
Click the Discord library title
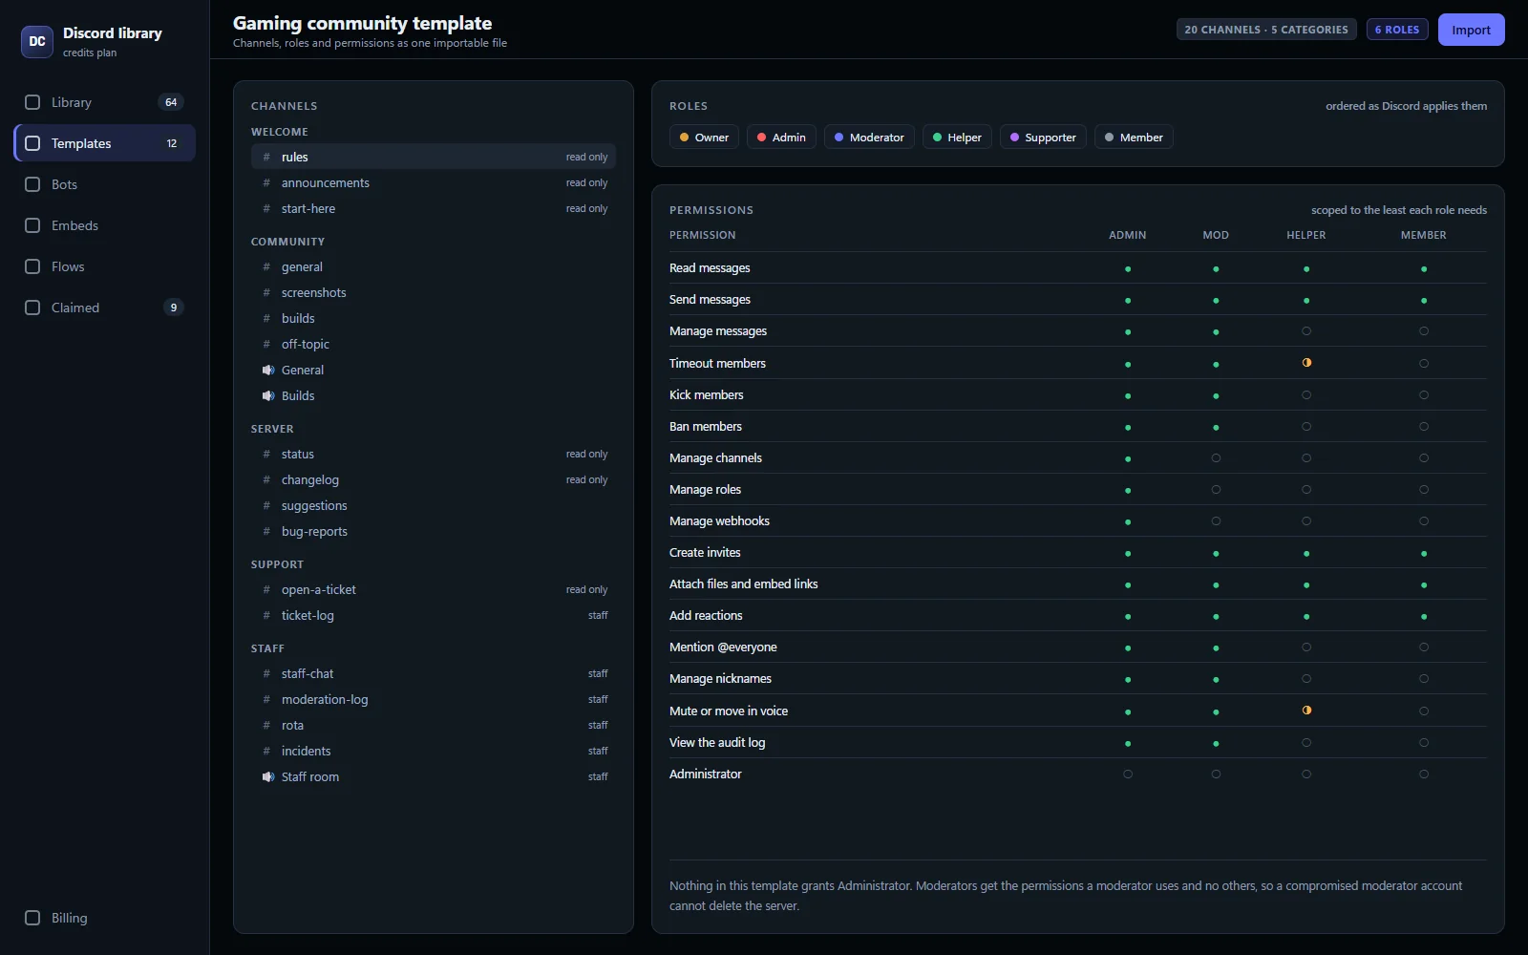tap(113, 32)
